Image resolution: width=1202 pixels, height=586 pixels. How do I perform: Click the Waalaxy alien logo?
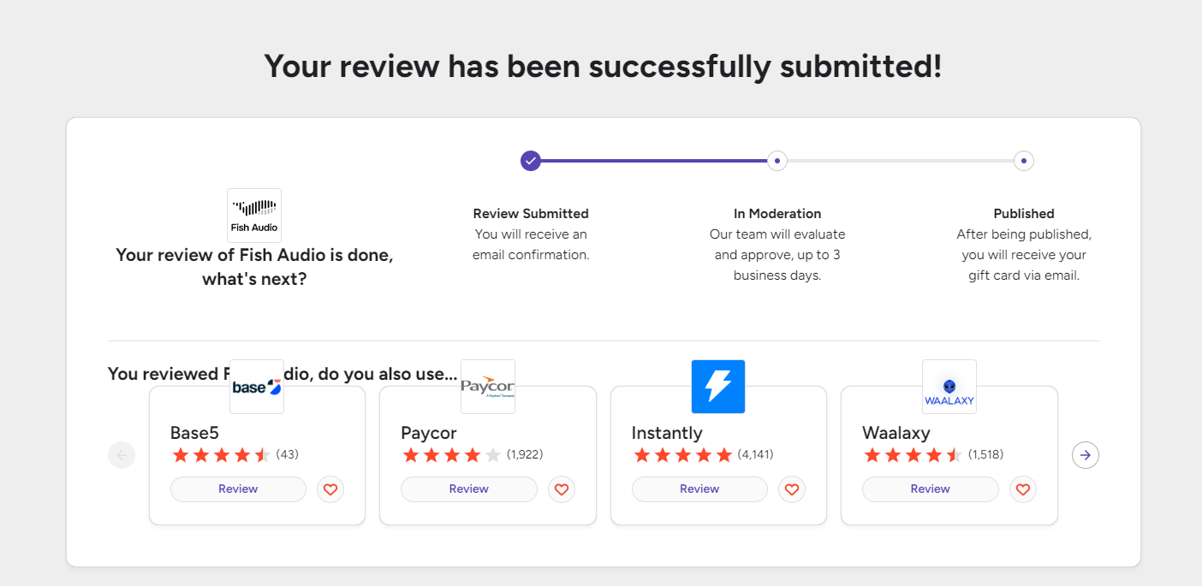pyautogui.click(x=949, y=387)
